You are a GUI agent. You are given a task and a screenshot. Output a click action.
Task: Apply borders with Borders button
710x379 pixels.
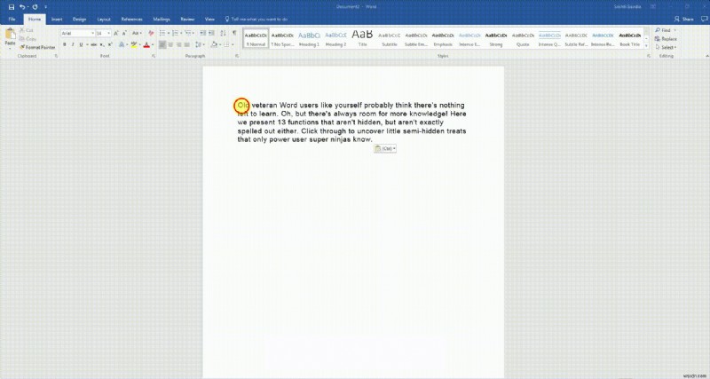227,44
